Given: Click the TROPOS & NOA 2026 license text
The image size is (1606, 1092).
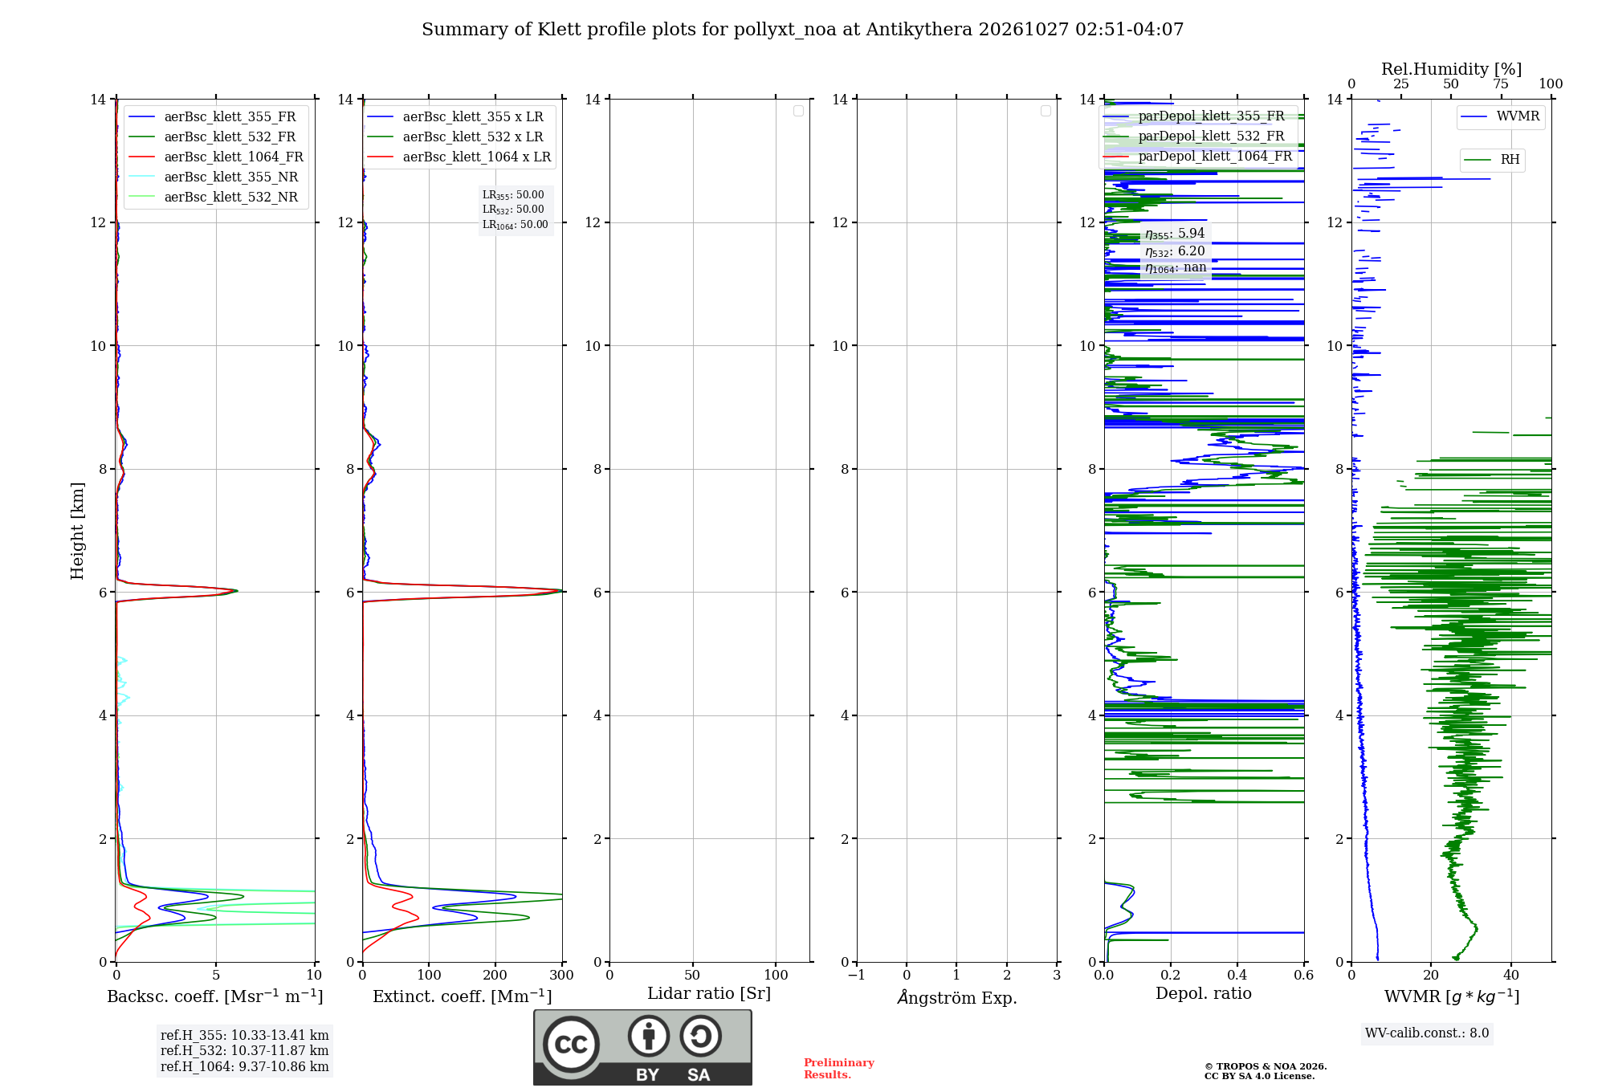Looking at the screenshot, I should pyautogui.click(x=1265, y=1071).
